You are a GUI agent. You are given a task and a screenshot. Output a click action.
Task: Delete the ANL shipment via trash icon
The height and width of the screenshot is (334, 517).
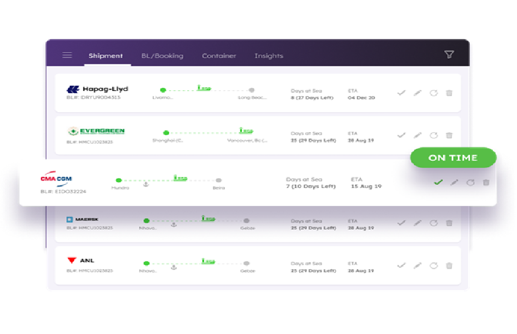(x=449, y=266)
